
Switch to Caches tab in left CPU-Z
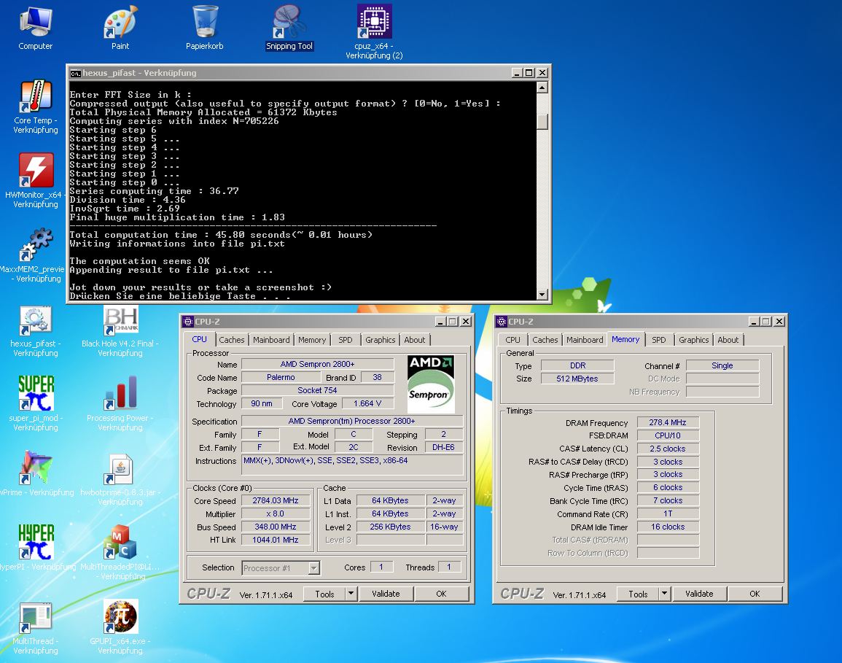[x=231, y=340]
